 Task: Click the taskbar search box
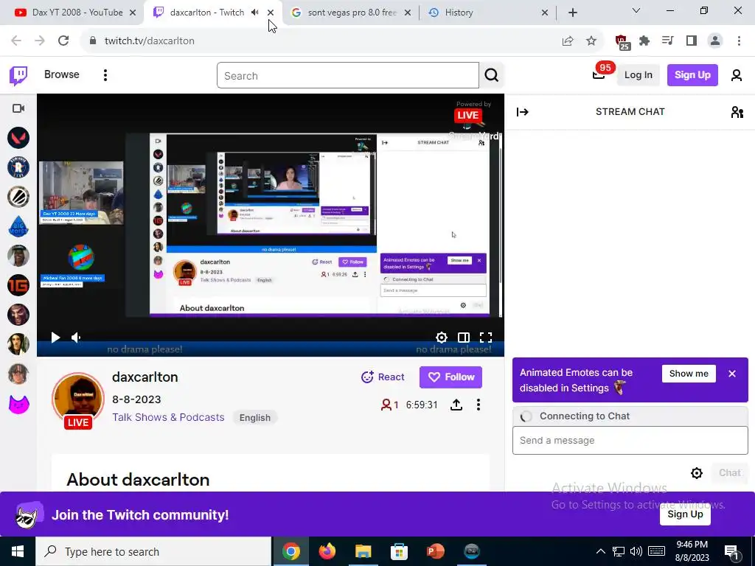[x=153, y=551]
